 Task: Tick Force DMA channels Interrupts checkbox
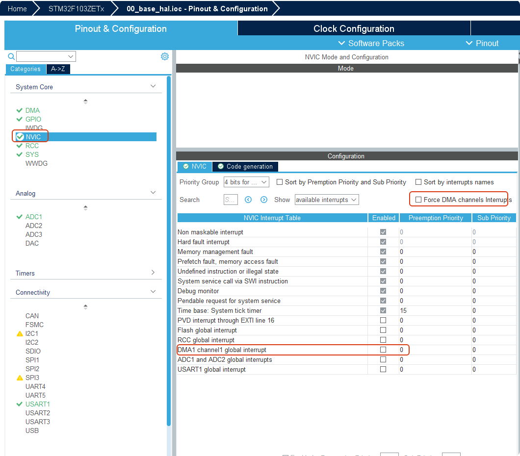(x=418, y=200)
